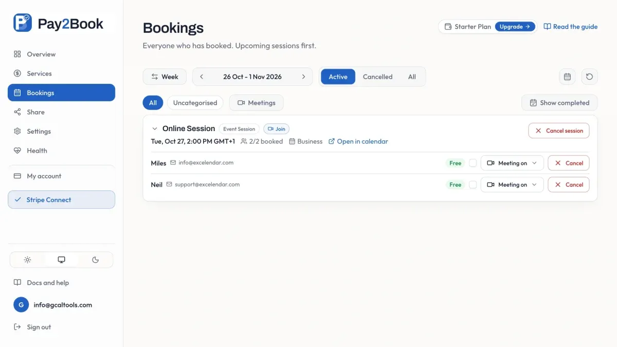The image size is (617, 347).
Task: Click attendee name Miles
Action: click(158, 163)
